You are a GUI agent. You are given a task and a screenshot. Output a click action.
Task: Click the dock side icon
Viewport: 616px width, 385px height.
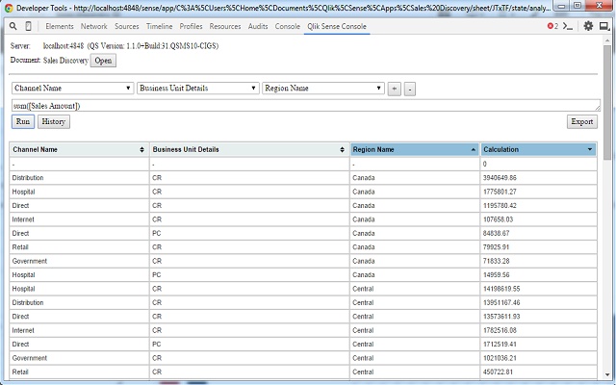[603, 26]
